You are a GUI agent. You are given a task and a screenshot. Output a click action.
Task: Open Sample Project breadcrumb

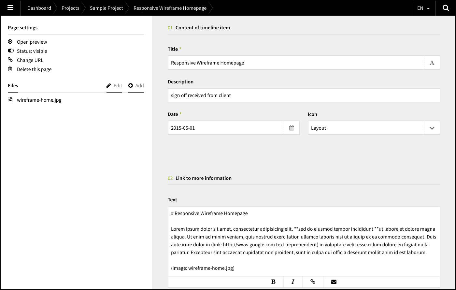tap(107, 8)
